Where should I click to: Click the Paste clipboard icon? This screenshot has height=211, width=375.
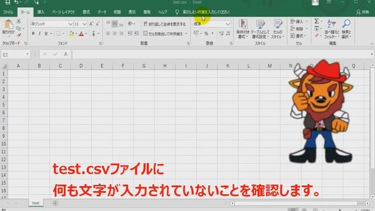9,25
